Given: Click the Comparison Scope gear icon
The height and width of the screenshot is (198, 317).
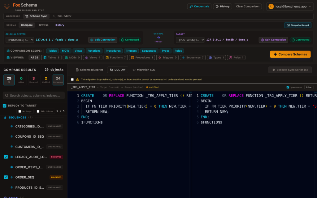Looking at the screenshot, I should [x=8, y=51].
